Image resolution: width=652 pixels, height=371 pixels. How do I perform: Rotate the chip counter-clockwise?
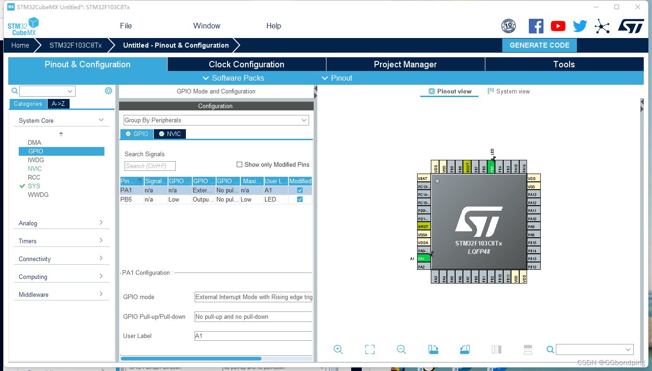click(x=465, y=349)
